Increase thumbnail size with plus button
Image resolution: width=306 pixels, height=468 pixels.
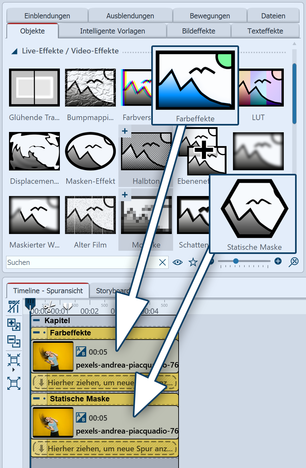278,261
